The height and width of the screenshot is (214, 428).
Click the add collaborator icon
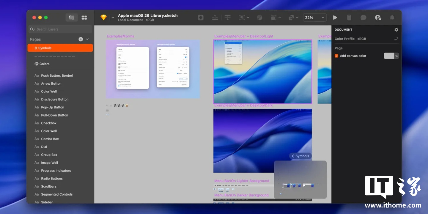click(378, 18)
